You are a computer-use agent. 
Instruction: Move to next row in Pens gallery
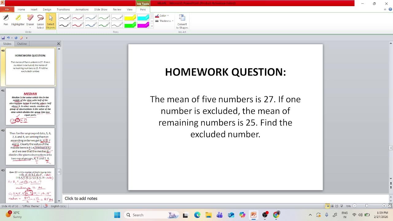pyautogui.click(x=152, y=21)
